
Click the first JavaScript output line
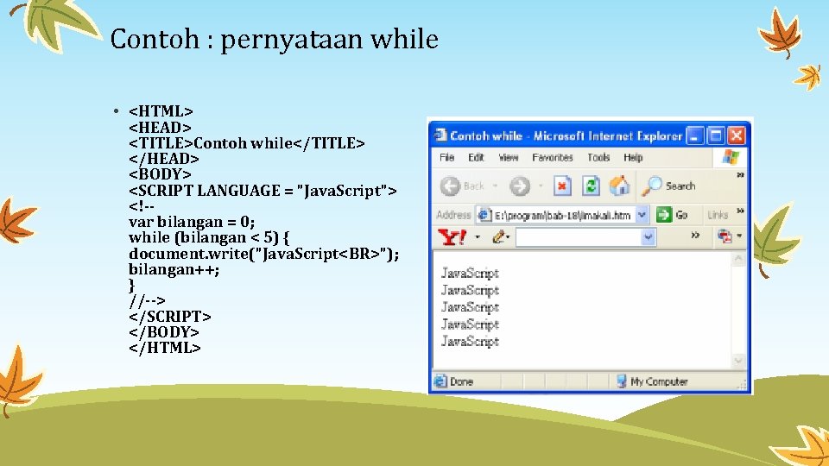point(470,274)
